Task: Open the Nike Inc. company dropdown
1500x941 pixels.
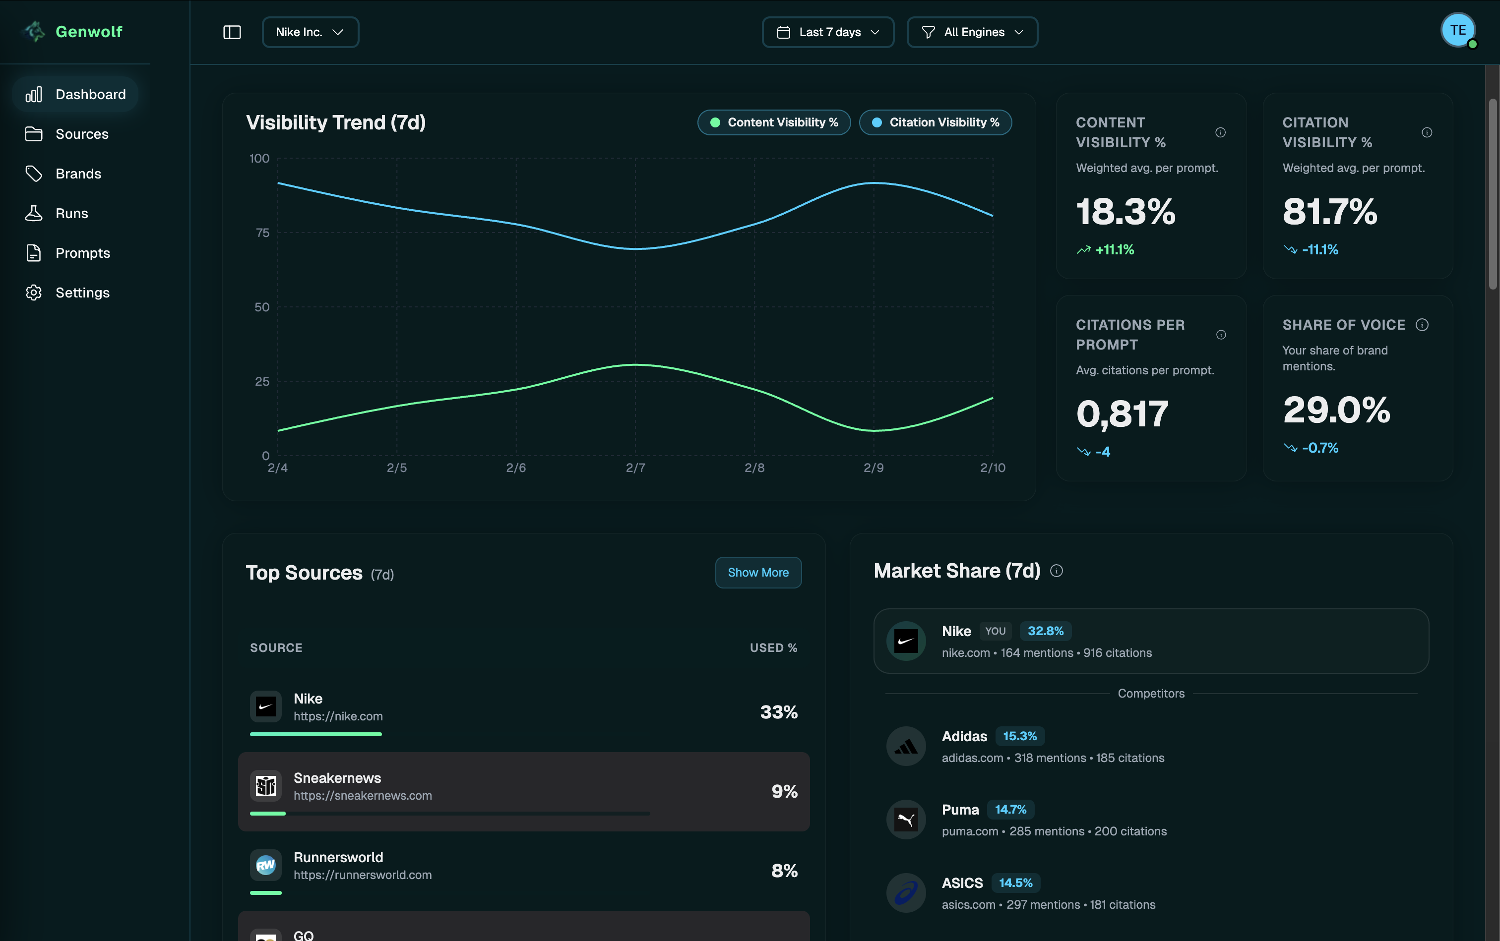Action: (310, 32)
